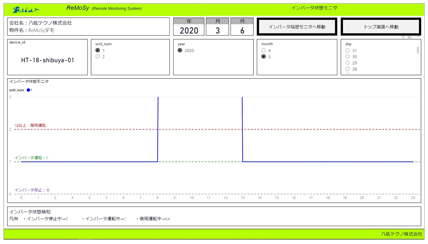
Task: Click the month slicer heading
Action: 267,44
